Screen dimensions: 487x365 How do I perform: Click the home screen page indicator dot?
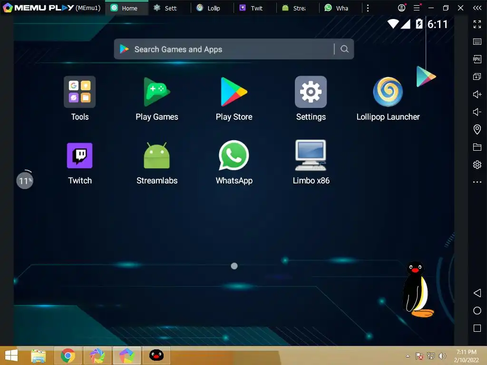pyautogui.click(x=234, y=266)
